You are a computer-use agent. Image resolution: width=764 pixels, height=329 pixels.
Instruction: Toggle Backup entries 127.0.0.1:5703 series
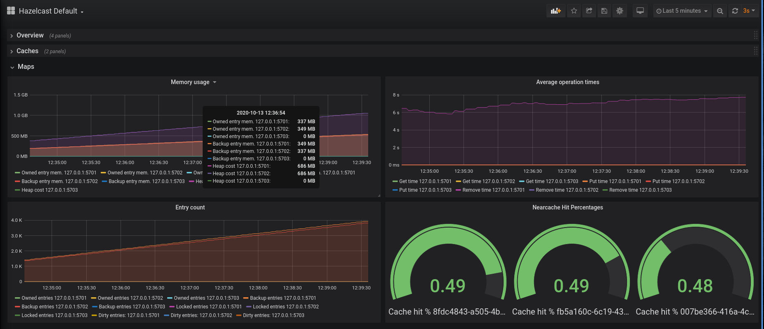132,307
